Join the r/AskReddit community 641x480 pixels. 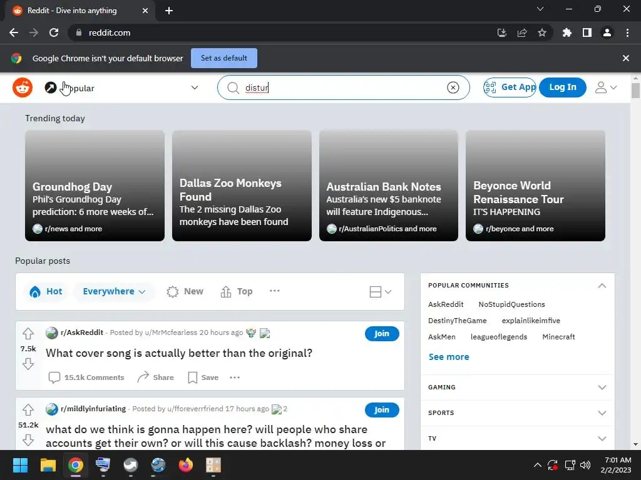pyautogui.click(x=382, y=334)
